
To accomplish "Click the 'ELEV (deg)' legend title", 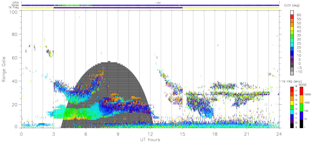I will pyautogui.click(x=292, y=5).
